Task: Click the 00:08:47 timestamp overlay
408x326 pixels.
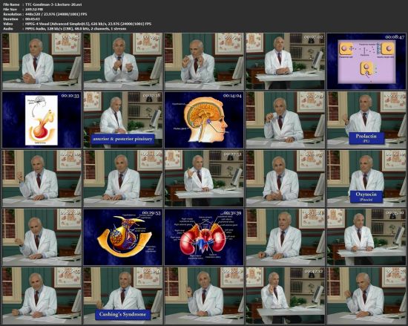Action: coord(395,37)
